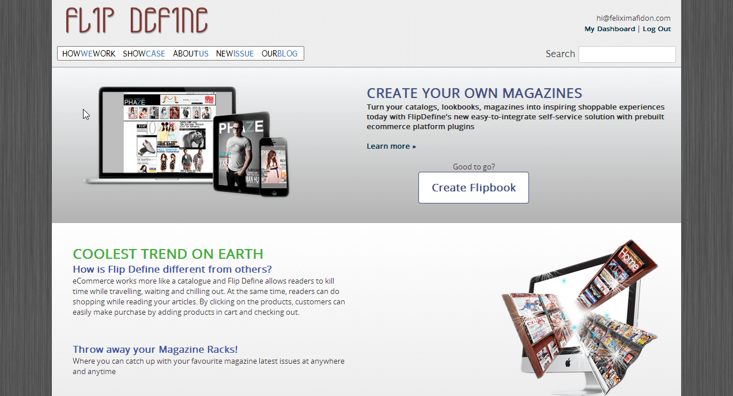This screenshot has width=733, height=396.
Task: Follow the Learn more » link
Action: (391, 146)
